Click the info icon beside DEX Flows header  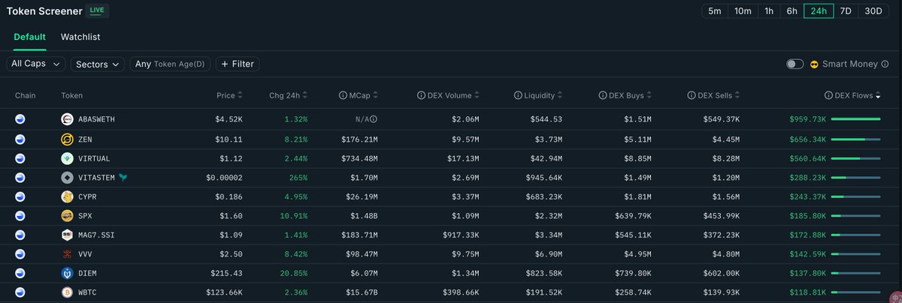(x=828, y=96)
